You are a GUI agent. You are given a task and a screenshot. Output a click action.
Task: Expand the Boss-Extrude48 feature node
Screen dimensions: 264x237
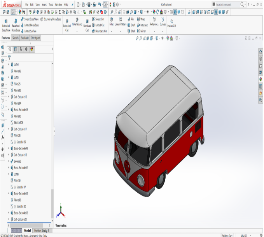(9, 110)
